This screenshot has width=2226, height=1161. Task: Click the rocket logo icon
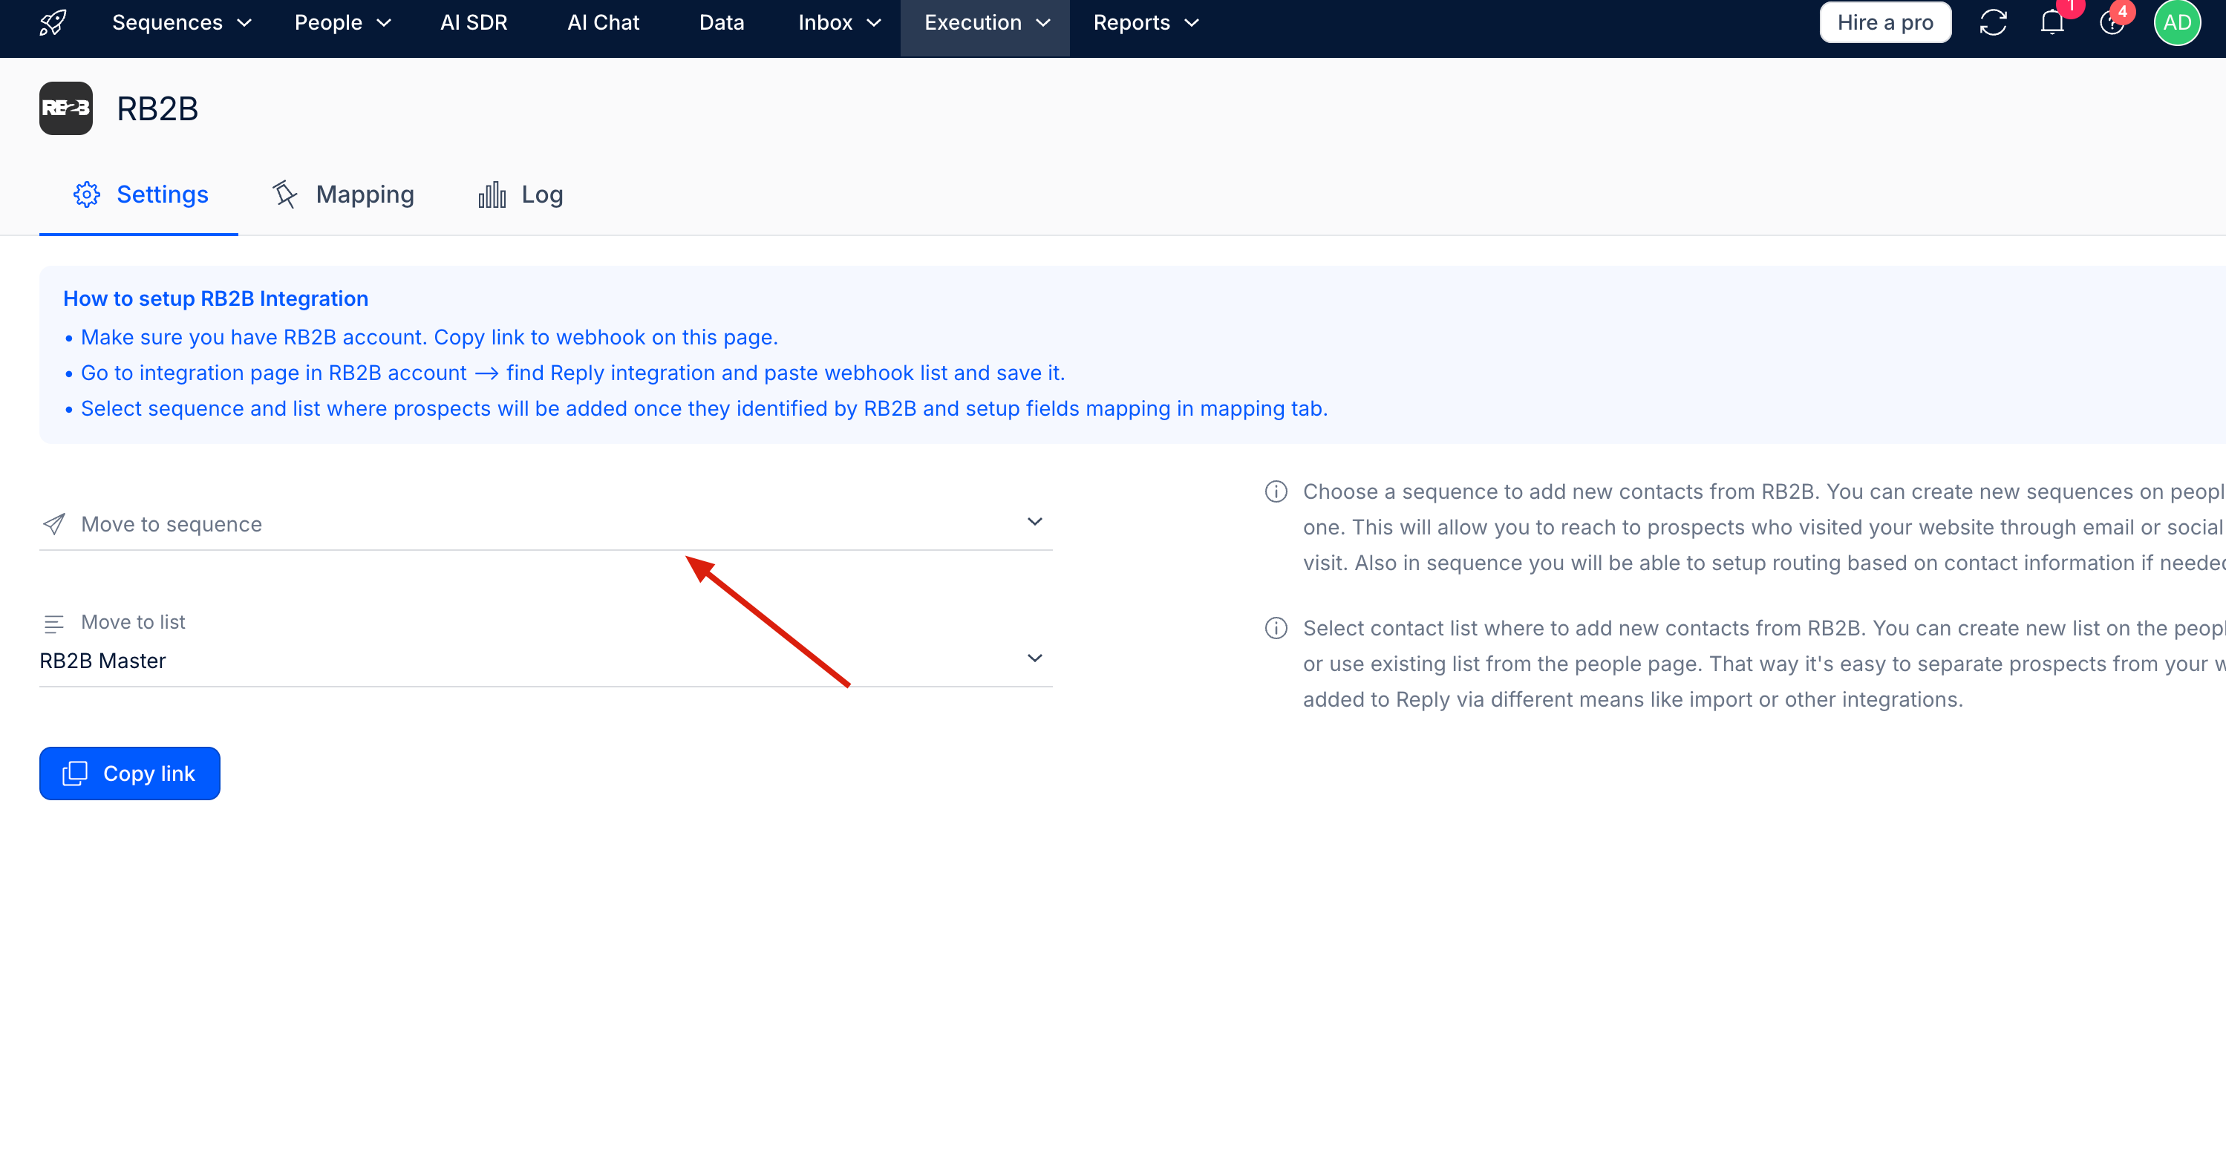click(x=53, y=22)
